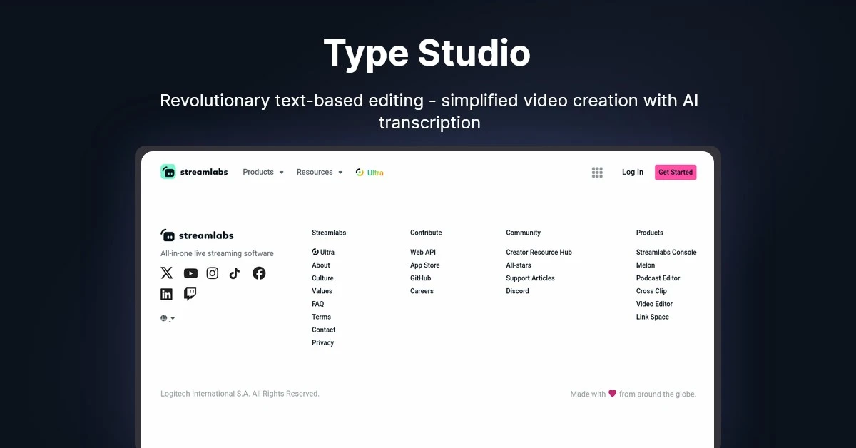Open the Twitch icon in the footer
Image resolution: width=856 pixels, height=448 pixels.
(189, 293)
